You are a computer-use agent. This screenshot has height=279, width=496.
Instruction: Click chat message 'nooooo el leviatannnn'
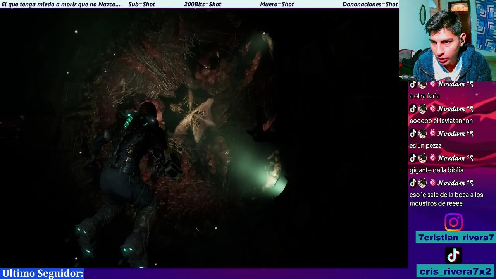click(x=441, y=121)
